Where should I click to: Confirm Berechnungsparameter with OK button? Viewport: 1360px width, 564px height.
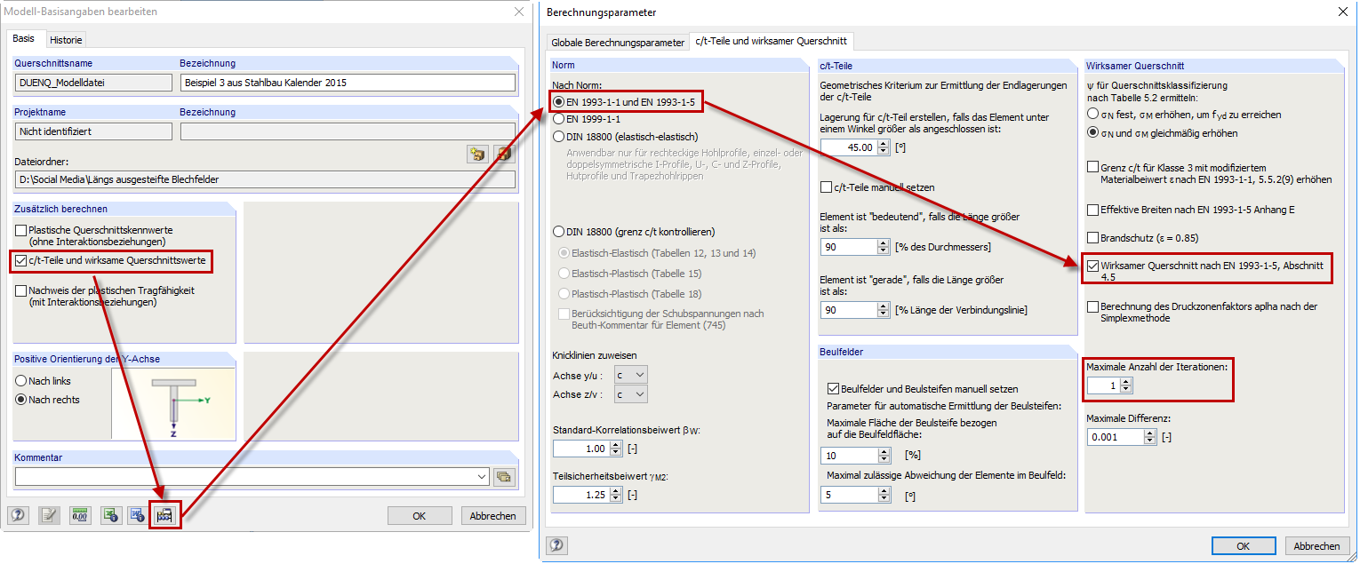click(1244, 545)
